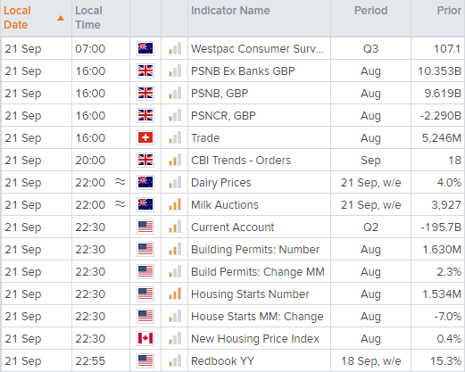The height and width of the screenshot is (372, 465).
Task: Click the orange sort arrow on Local Date
Action: click(61, 18)
